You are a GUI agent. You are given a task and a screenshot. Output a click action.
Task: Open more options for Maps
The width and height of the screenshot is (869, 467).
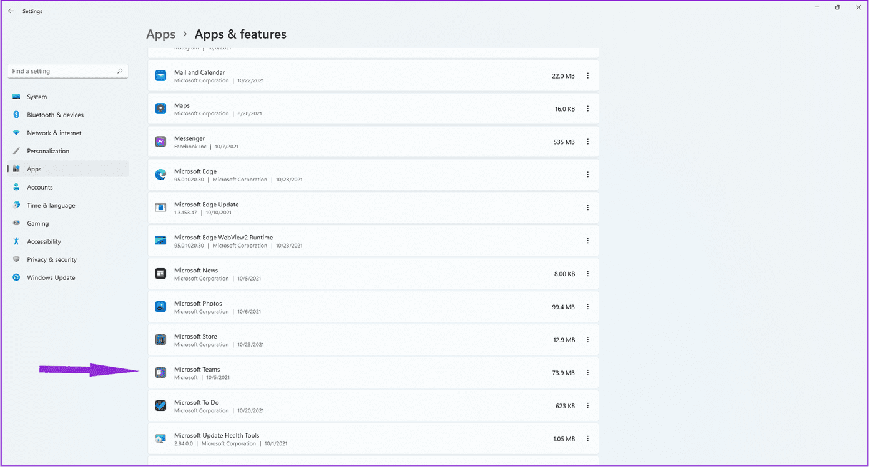pyautogui.click(x=587, y=109)
